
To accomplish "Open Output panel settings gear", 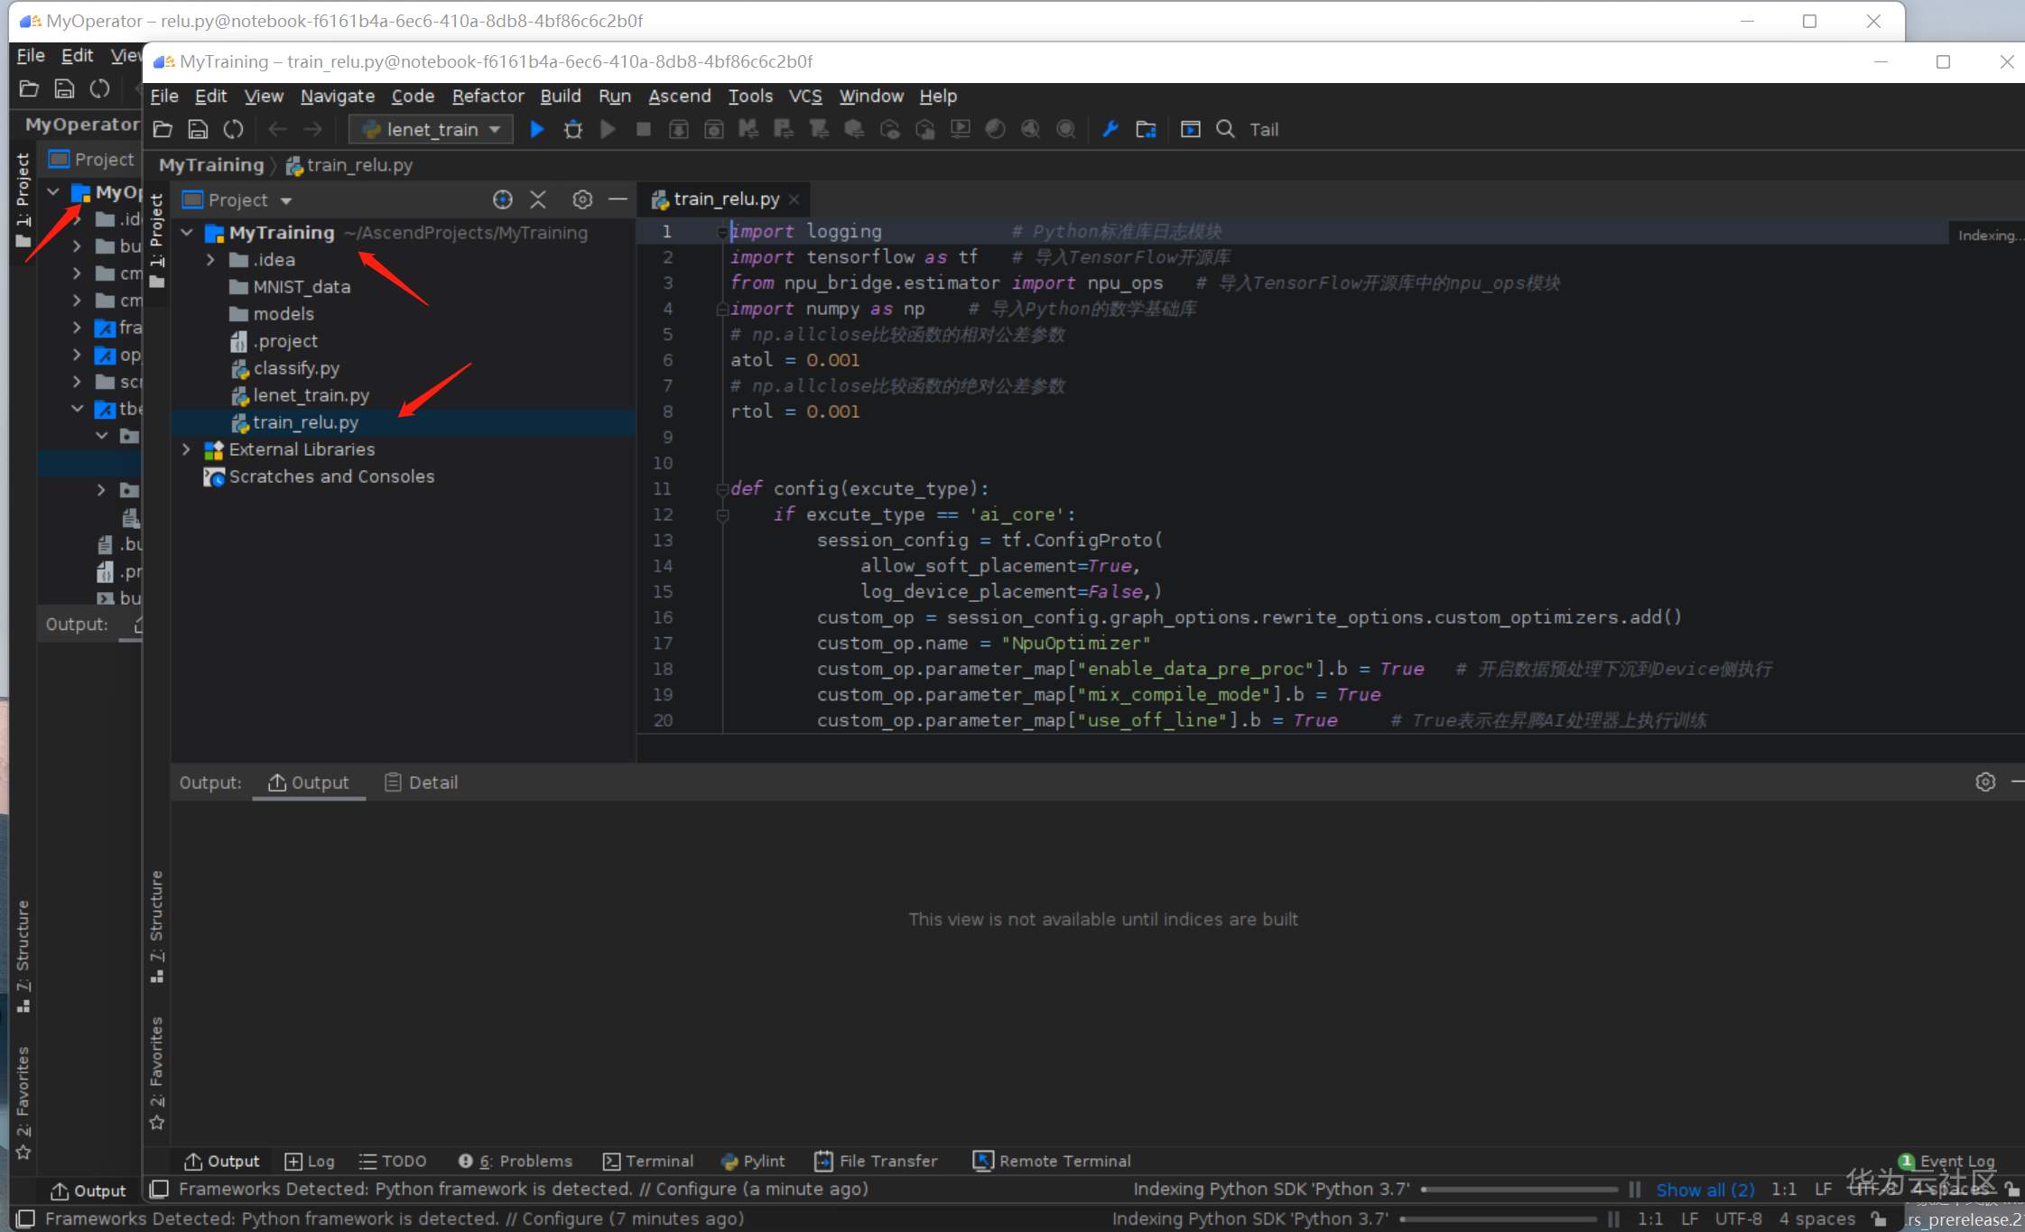I will 1984,782.
